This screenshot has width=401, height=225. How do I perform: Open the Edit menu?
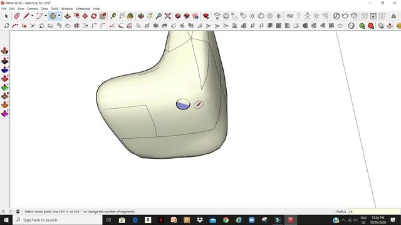point(12,9)
